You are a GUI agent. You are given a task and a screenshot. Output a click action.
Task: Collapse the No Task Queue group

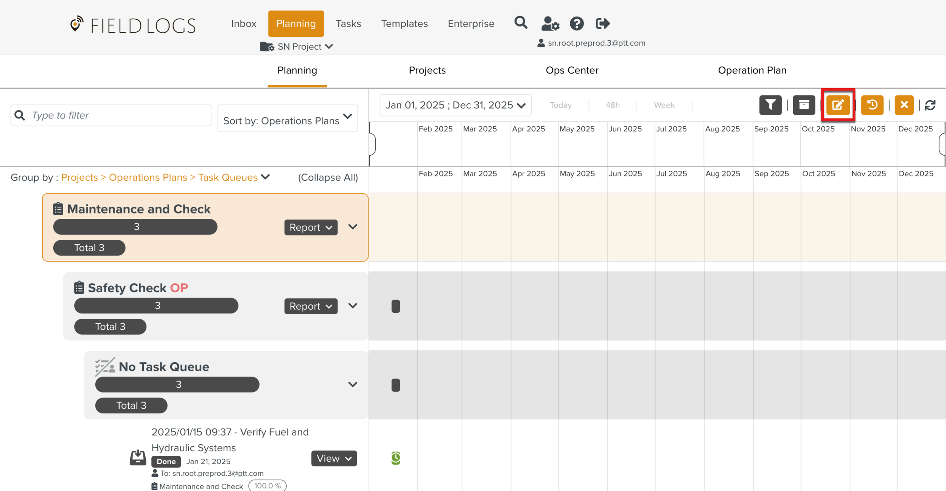point(353,385)
